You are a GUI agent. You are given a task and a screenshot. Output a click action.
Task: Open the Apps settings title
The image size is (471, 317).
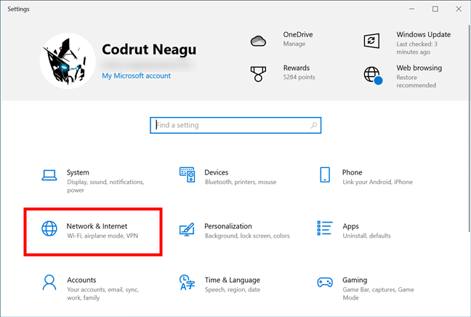coord(350,226)
